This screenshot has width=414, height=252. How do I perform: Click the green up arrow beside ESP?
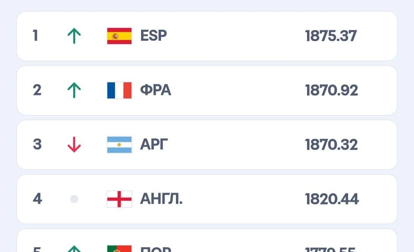(x=74, y=36)
